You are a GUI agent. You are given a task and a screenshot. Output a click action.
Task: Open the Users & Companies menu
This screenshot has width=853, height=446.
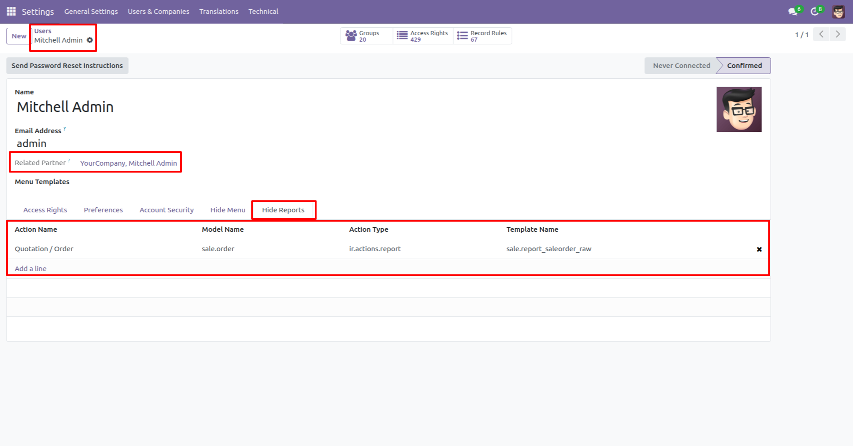click(158, 11)
